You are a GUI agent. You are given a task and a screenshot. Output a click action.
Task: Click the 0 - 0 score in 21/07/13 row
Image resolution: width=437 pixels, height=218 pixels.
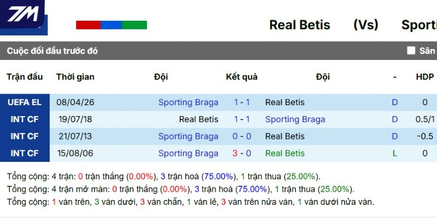tap(242, 136)
